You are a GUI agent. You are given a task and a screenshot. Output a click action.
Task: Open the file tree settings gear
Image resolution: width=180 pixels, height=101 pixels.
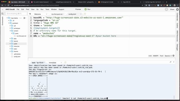click(x=24, y=18)
